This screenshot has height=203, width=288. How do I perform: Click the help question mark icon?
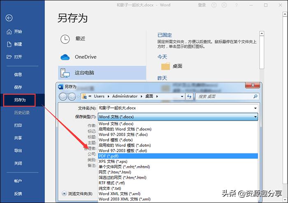click(x=237, y=5)
